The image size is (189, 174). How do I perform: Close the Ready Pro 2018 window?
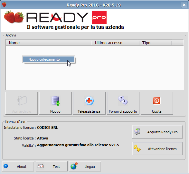click(184, 5)
